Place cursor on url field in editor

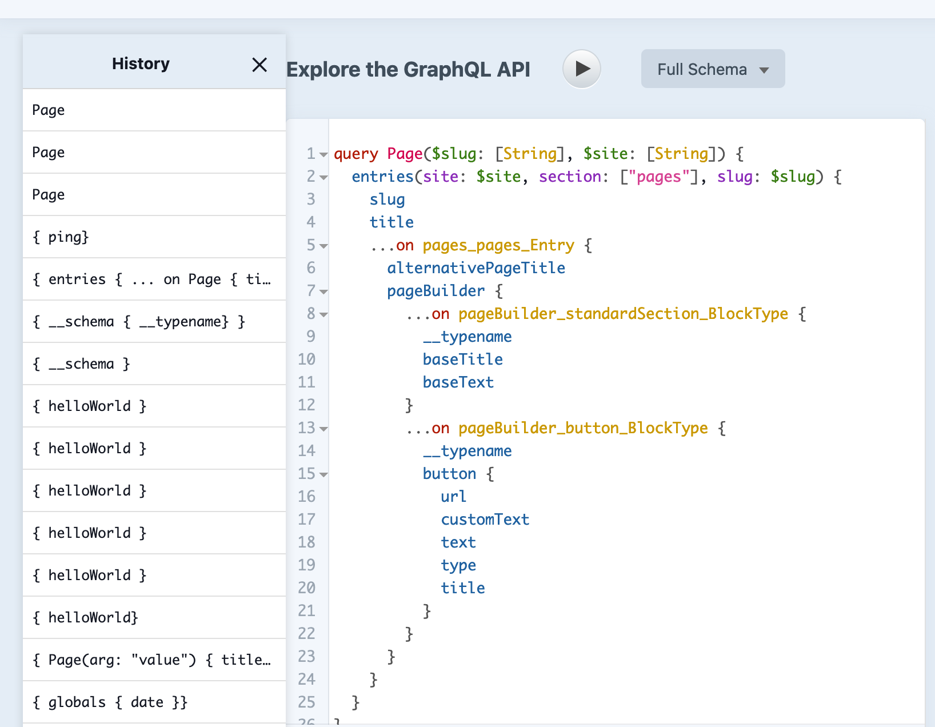click(x=454, y=497)
